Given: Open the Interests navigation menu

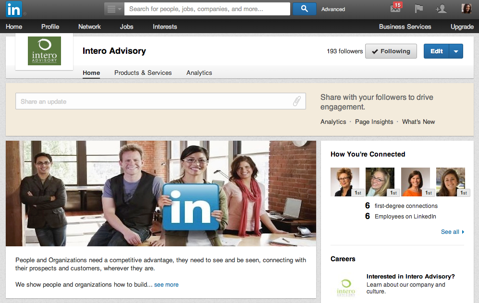Looking at the screenshot, I should [165, 26].
